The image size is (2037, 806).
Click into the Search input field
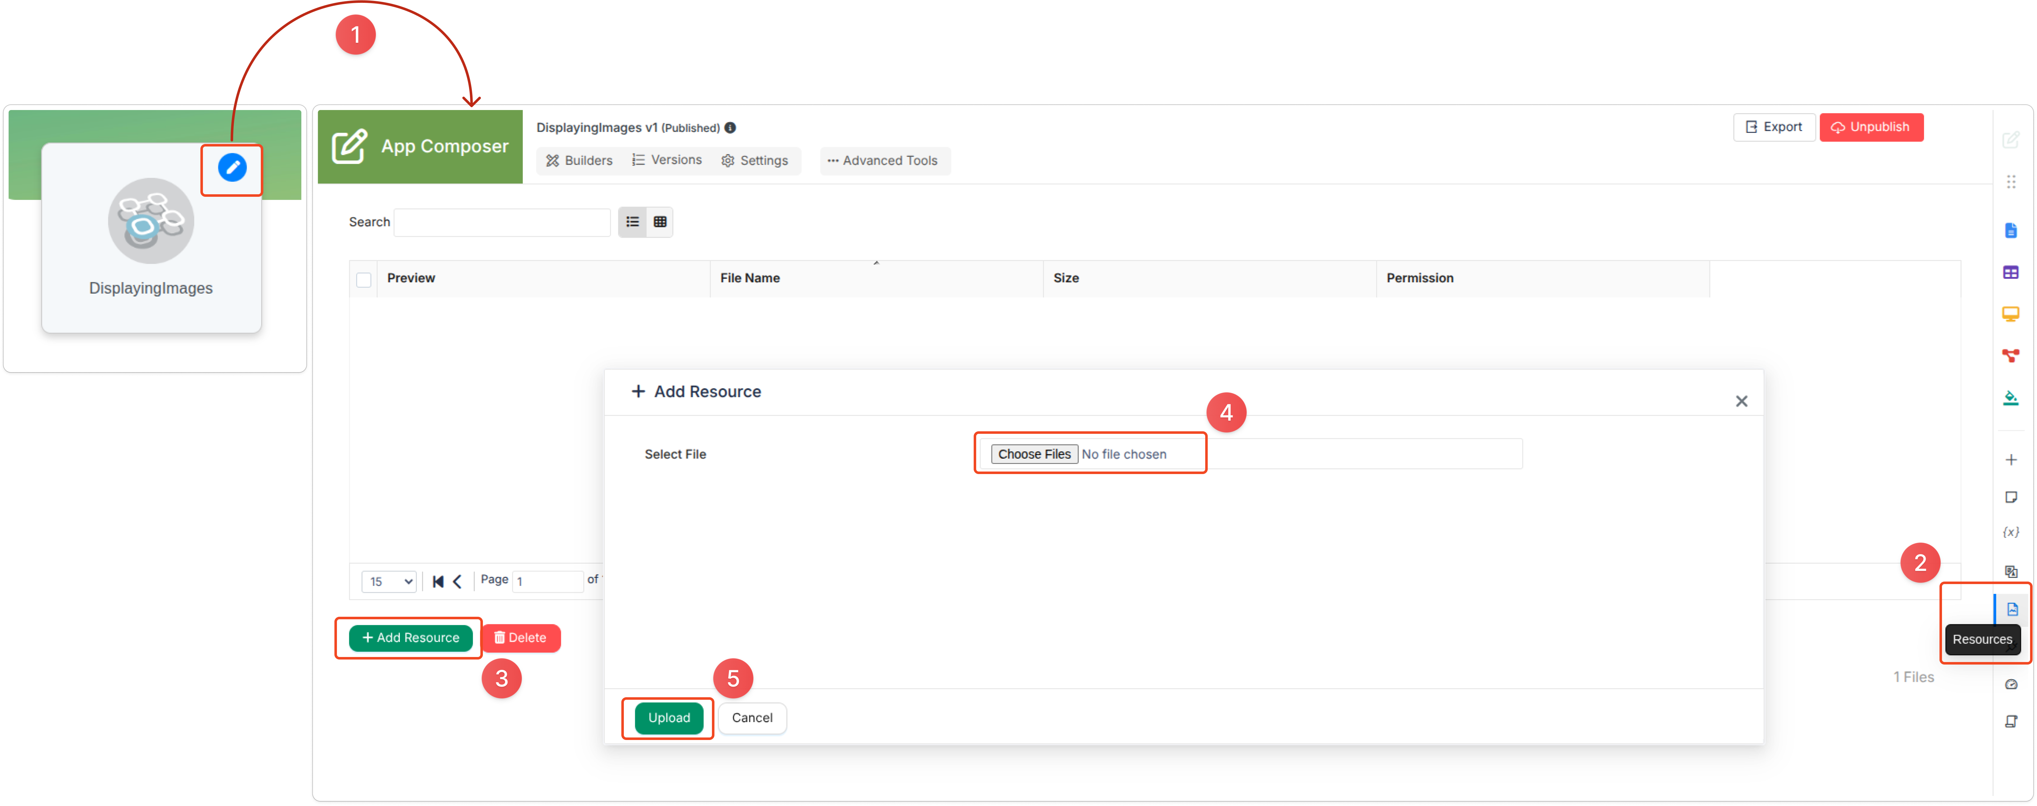[501, 223]
